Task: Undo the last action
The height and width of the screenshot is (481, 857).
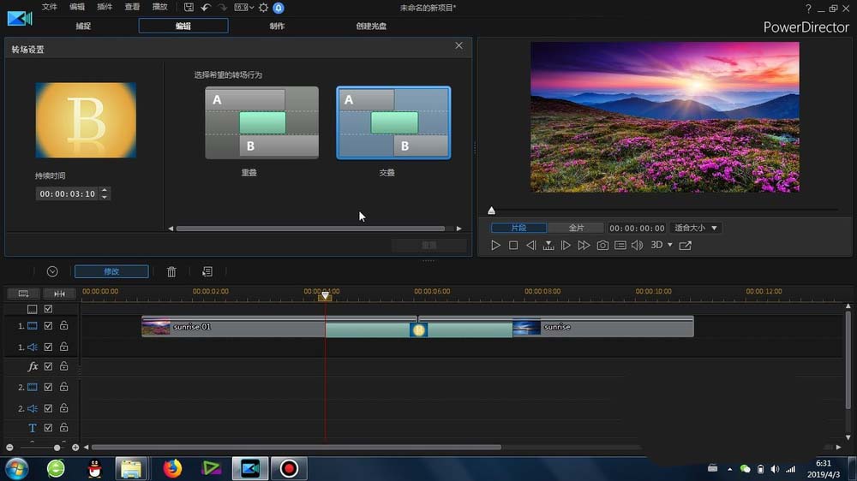Action: pos(206,8)
